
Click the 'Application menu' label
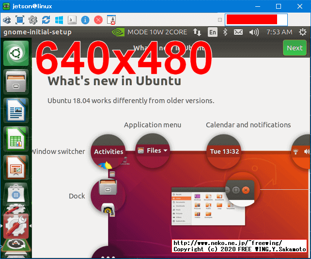(153, 125)
